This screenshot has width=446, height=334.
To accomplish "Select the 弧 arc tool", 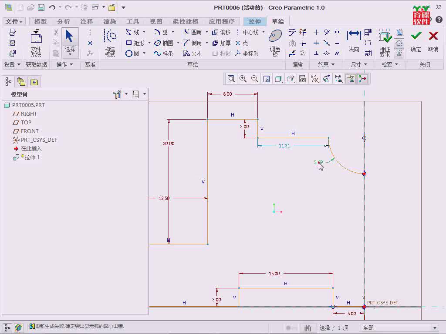I will coord(161,32).
